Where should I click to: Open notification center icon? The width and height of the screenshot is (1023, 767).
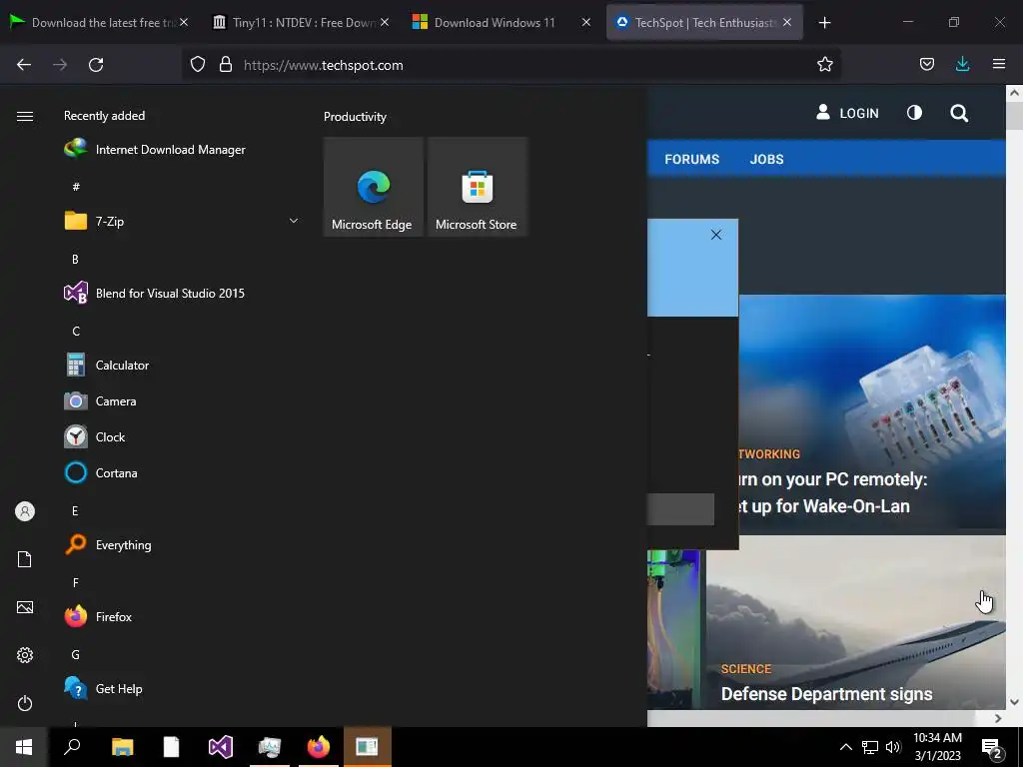click(992, 747)
